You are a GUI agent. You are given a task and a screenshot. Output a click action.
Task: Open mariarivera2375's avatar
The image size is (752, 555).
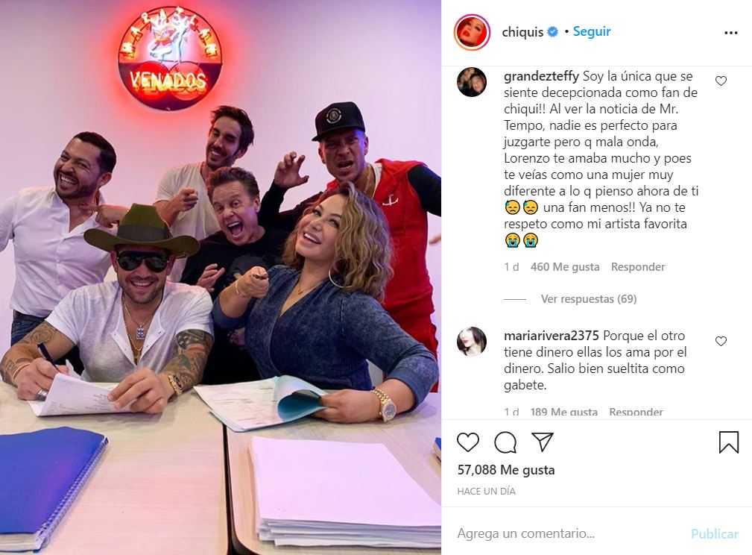(472, 342)
